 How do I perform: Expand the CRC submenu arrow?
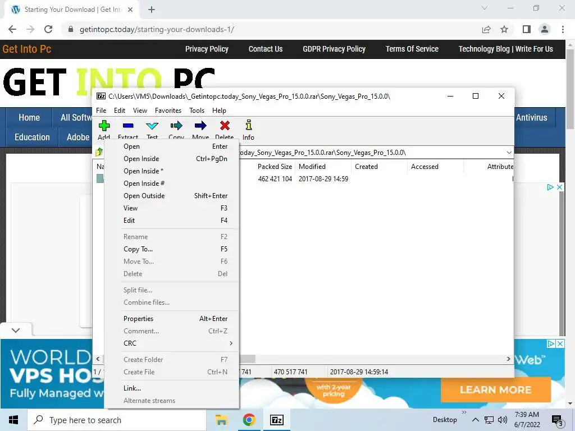[x=231, y=343]
